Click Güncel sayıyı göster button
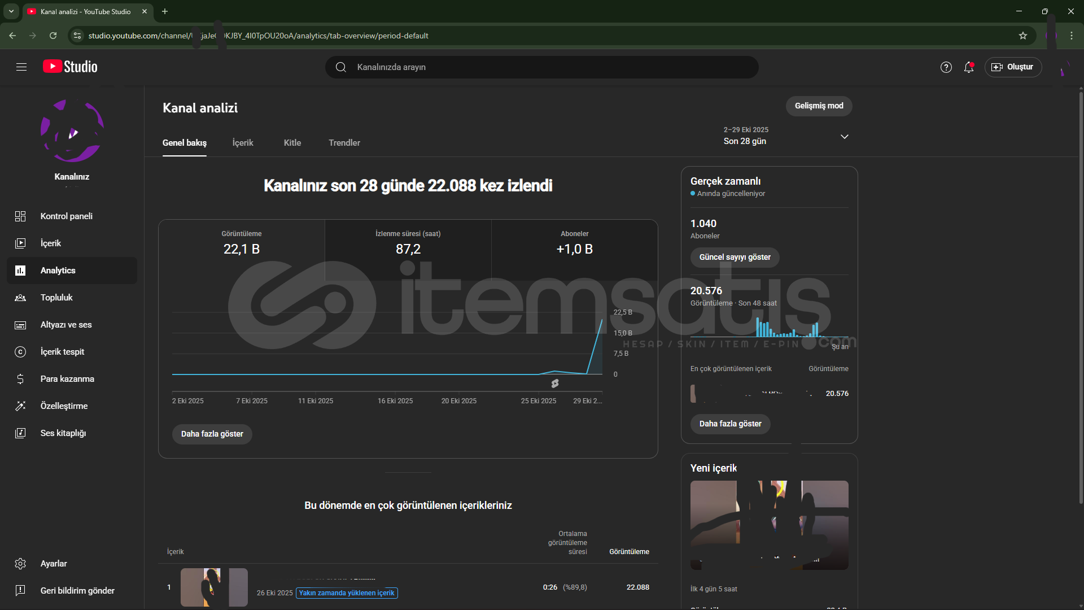This screenshot has width=1084, height=610. [x=735, y=258]
